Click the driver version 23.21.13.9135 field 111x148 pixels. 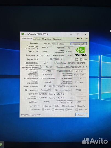[60, 86]
